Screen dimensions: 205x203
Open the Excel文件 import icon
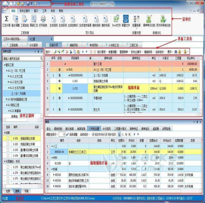coord(116,19)
